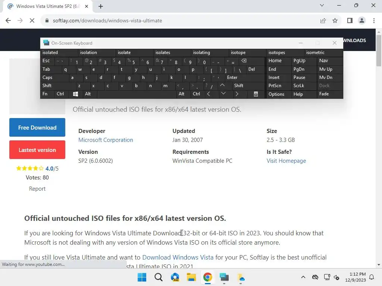The height and width of the screenshot is (286, 382).
Task: Stop loading the page
Action: [32, 21]
